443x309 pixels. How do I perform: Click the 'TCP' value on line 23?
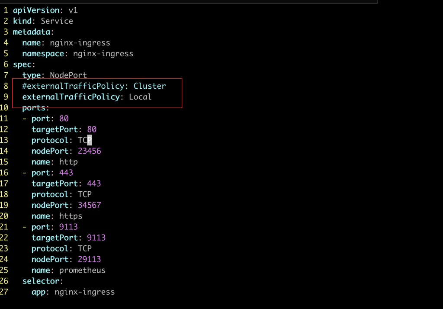tap(85, 248)
